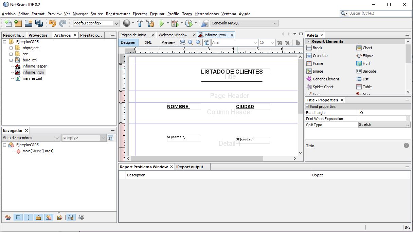
Task: Toggle Show Non-Public Members lock filter
Action: coord(38,217)
